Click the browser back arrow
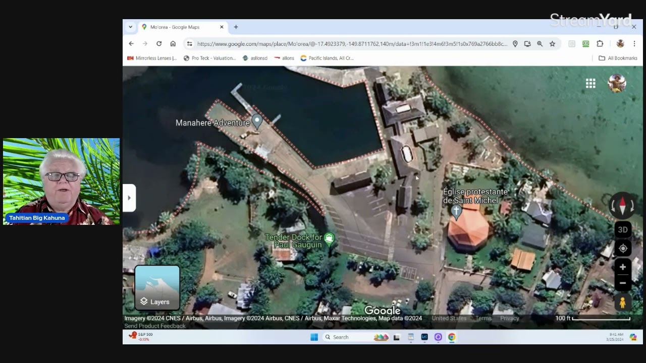Viewport: 646px width, 363px height. tap(131, 44)
